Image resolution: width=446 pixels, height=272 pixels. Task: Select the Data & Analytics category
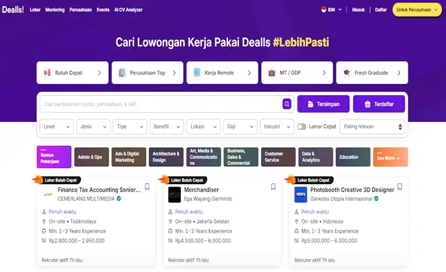tap(316, 157)
